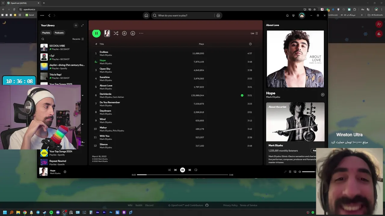Toggle the saved checkmark on Derinlerde
385x216 pixels.
point(242,95)
